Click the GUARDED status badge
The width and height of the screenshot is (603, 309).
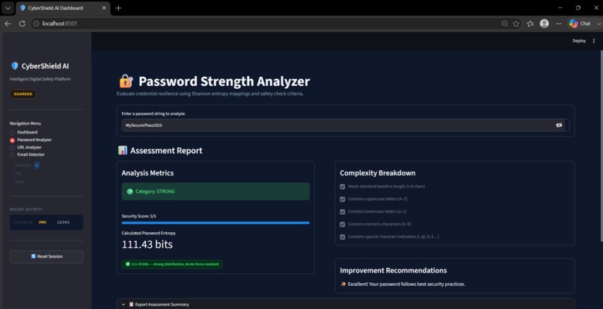pyautogui.click(x=23, y=94)
